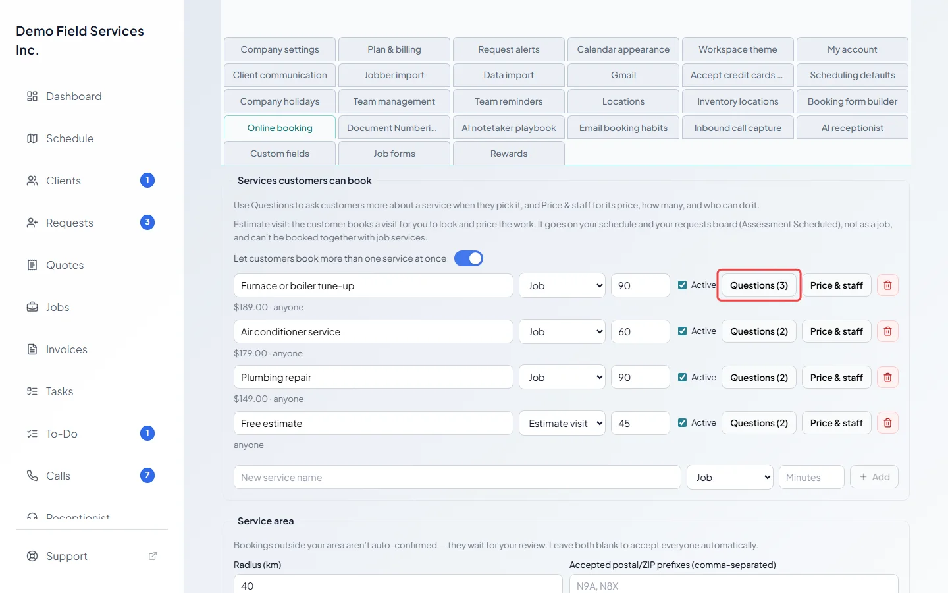Click the Calls phone icon in sidebar
This screenshot has width=948, height=593.
click(32, 476)
